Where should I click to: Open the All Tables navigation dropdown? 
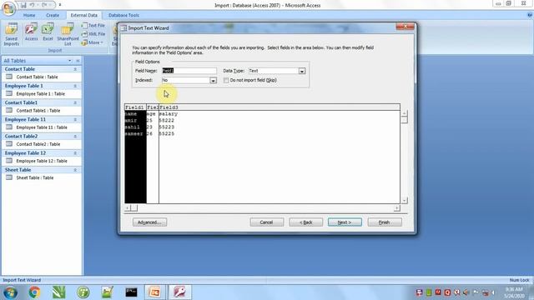coord(69,61)
